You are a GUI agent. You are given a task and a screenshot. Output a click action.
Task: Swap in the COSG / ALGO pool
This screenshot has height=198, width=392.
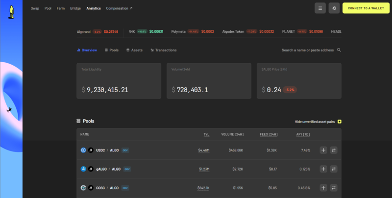pos(334,188)
